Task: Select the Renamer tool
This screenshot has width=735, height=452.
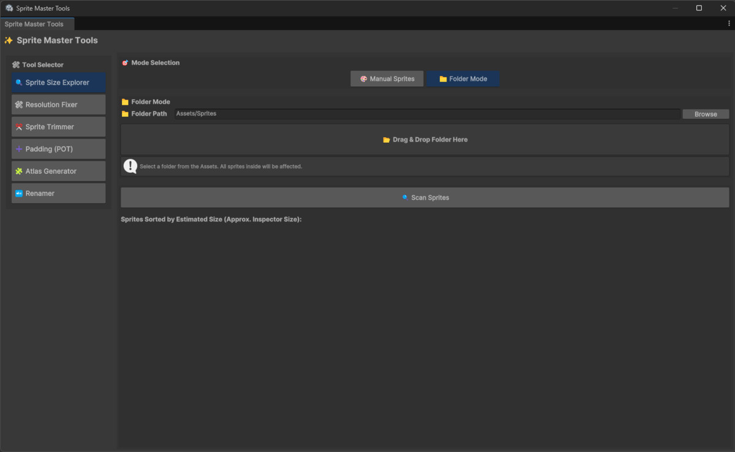Action: (x=58, y=193)
